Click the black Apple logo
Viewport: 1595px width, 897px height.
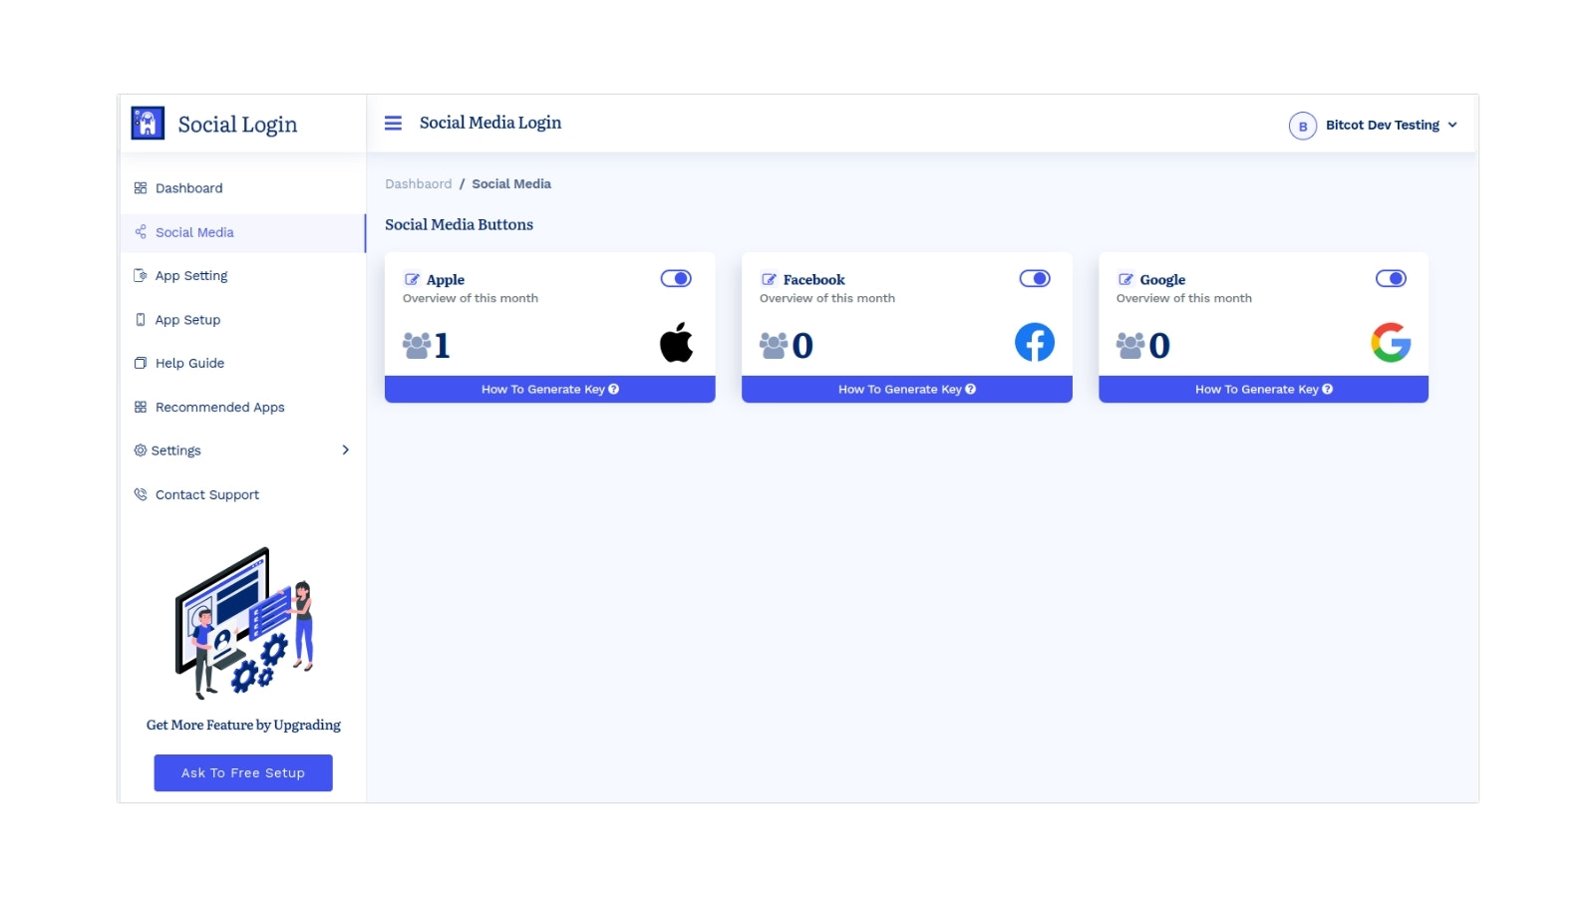[676, 342]
